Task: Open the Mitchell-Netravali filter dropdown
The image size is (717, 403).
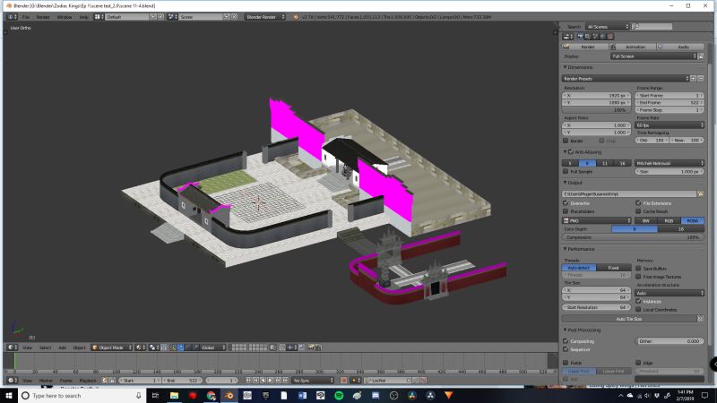Action: (x=669, y=163)
